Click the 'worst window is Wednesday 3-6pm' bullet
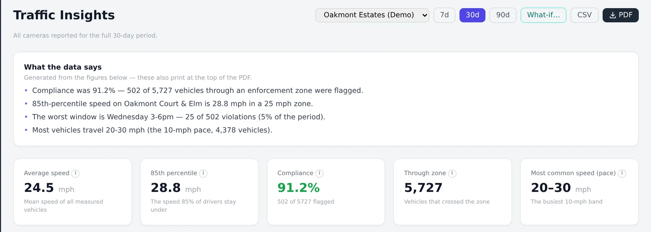 click(x=179, y=117)
